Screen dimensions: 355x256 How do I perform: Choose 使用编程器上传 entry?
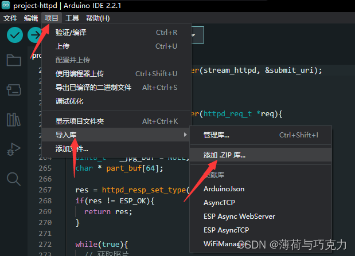(x=116, y=74)
